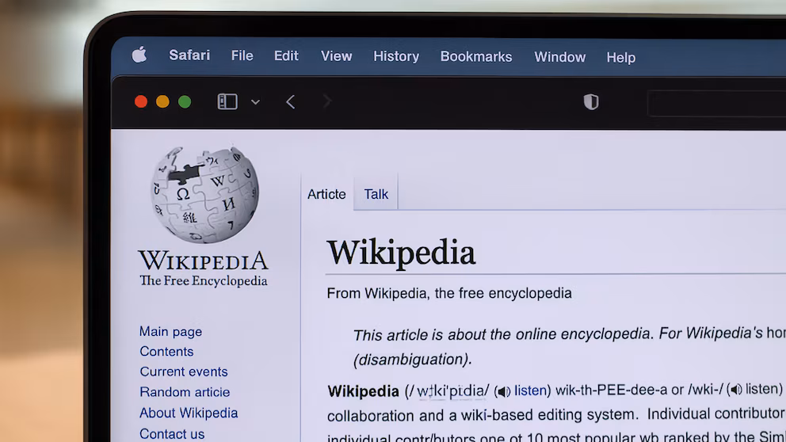
Task: Open the Random article link
Action: coord(185,392)
